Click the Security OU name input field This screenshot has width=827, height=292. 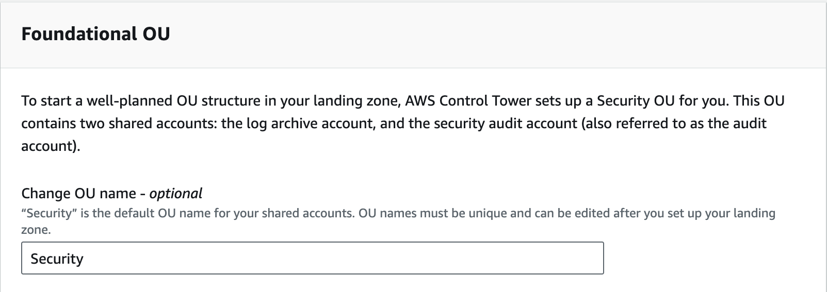pos(312,258)
